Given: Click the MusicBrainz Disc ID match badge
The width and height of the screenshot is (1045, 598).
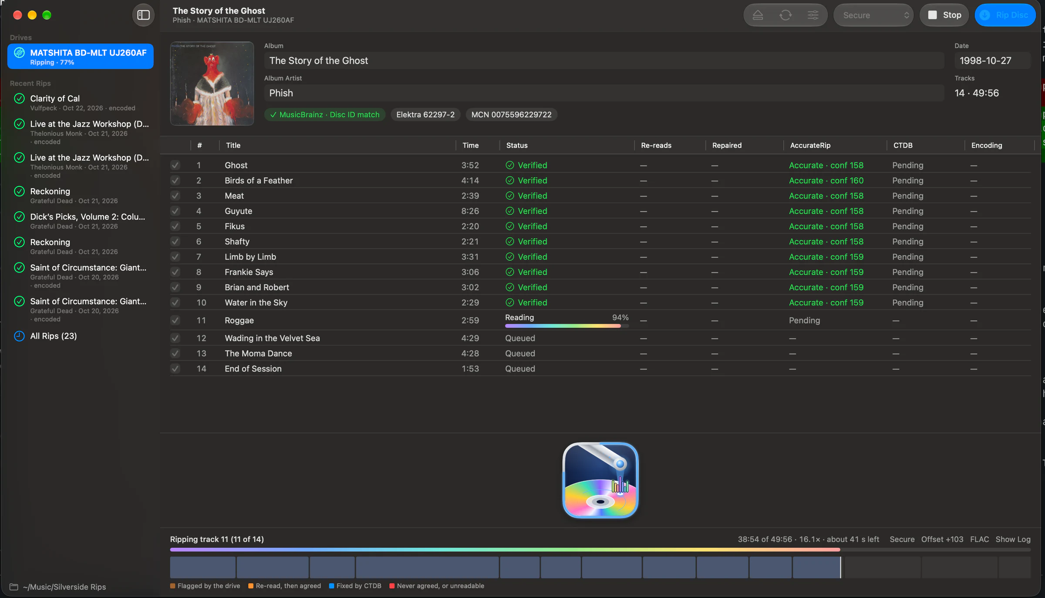Looking at the screenshot, I should [x=324, y=115].
